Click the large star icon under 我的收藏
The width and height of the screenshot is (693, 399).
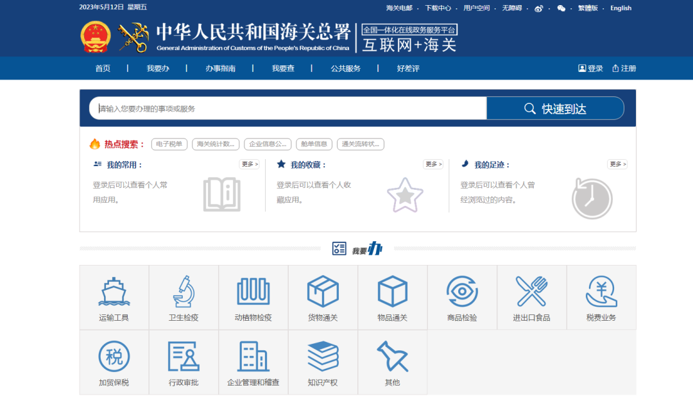[405, 195]
